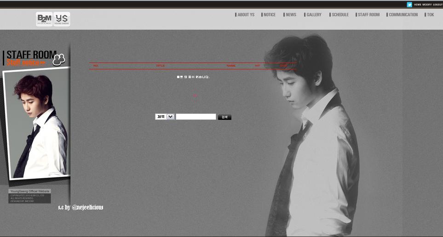Click the NO. column header
The width and height of the screenshot is (443, 237).
click(96, 66)
